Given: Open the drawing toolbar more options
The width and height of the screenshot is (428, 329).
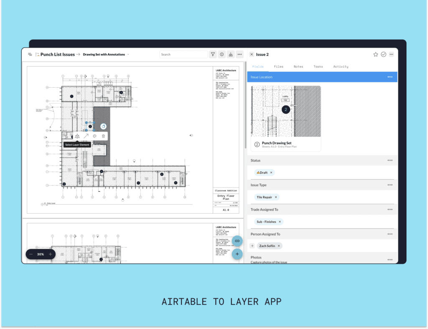Looking at the screenshot, I should (239, 55).
